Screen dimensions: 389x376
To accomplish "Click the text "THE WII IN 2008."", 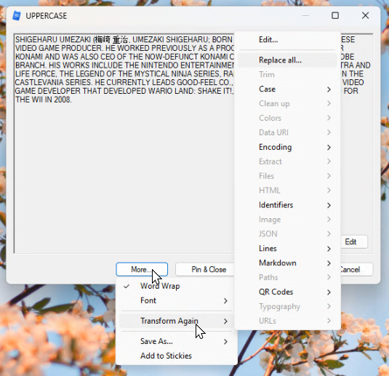I will [x=44, y=100].
